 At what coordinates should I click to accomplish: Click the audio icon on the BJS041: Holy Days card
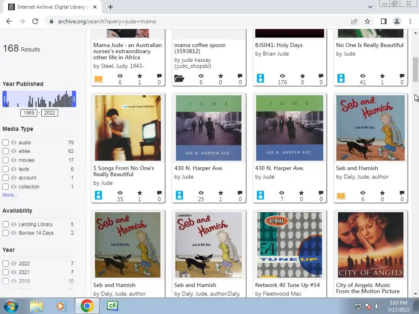[260, 78]
